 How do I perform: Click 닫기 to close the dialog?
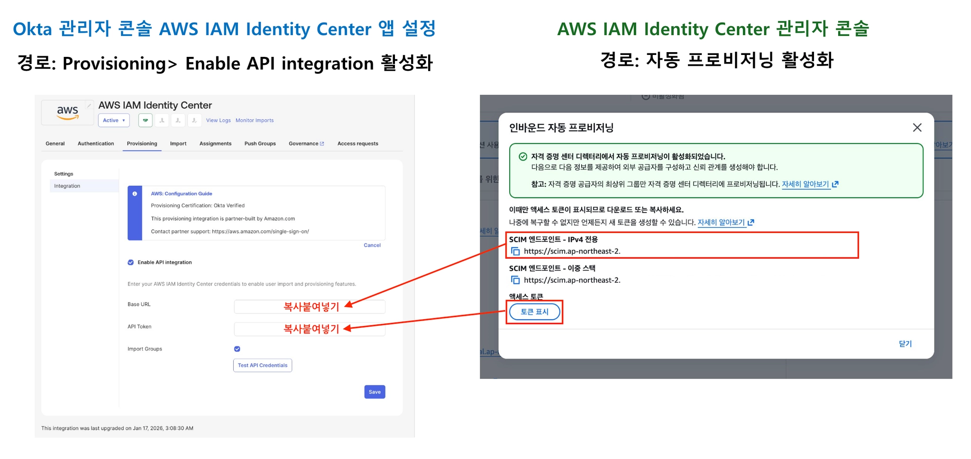(905, 344)
